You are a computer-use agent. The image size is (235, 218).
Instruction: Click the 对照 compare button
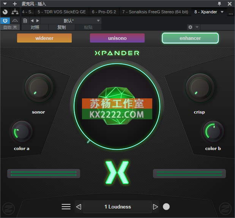(35, 27)
